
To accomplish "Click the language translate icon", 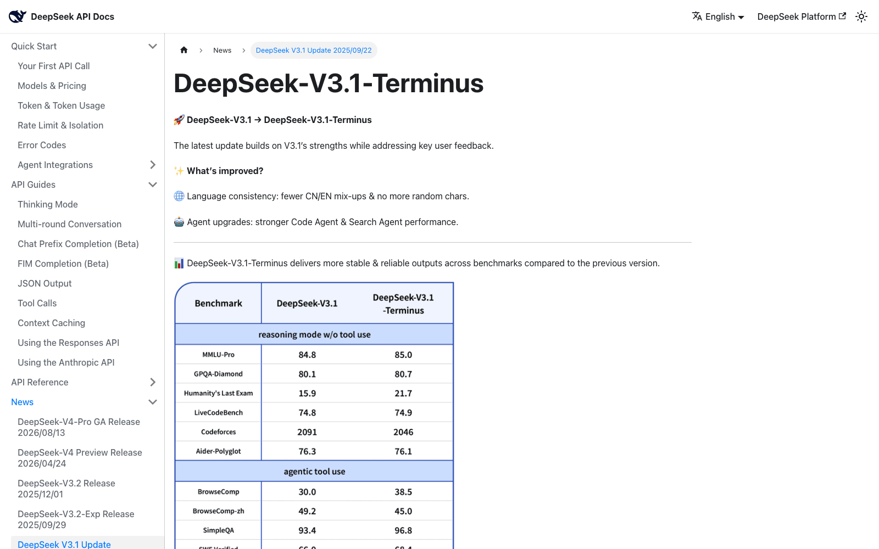I will coord(697,16).
